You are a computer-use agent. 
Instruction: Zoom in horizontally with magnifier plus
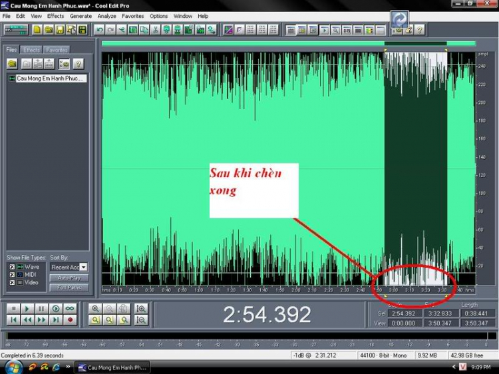tap(95, 308)
